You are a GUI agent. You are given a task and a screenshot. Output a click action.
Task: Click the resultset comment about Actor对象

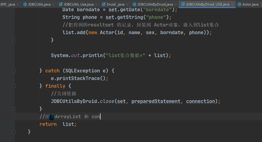pyautogui.click(x=141, y=25)
